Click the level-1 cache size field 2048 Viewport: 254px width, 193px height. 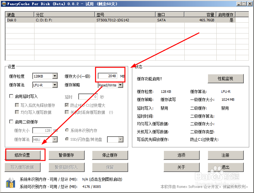click(107, 76)
